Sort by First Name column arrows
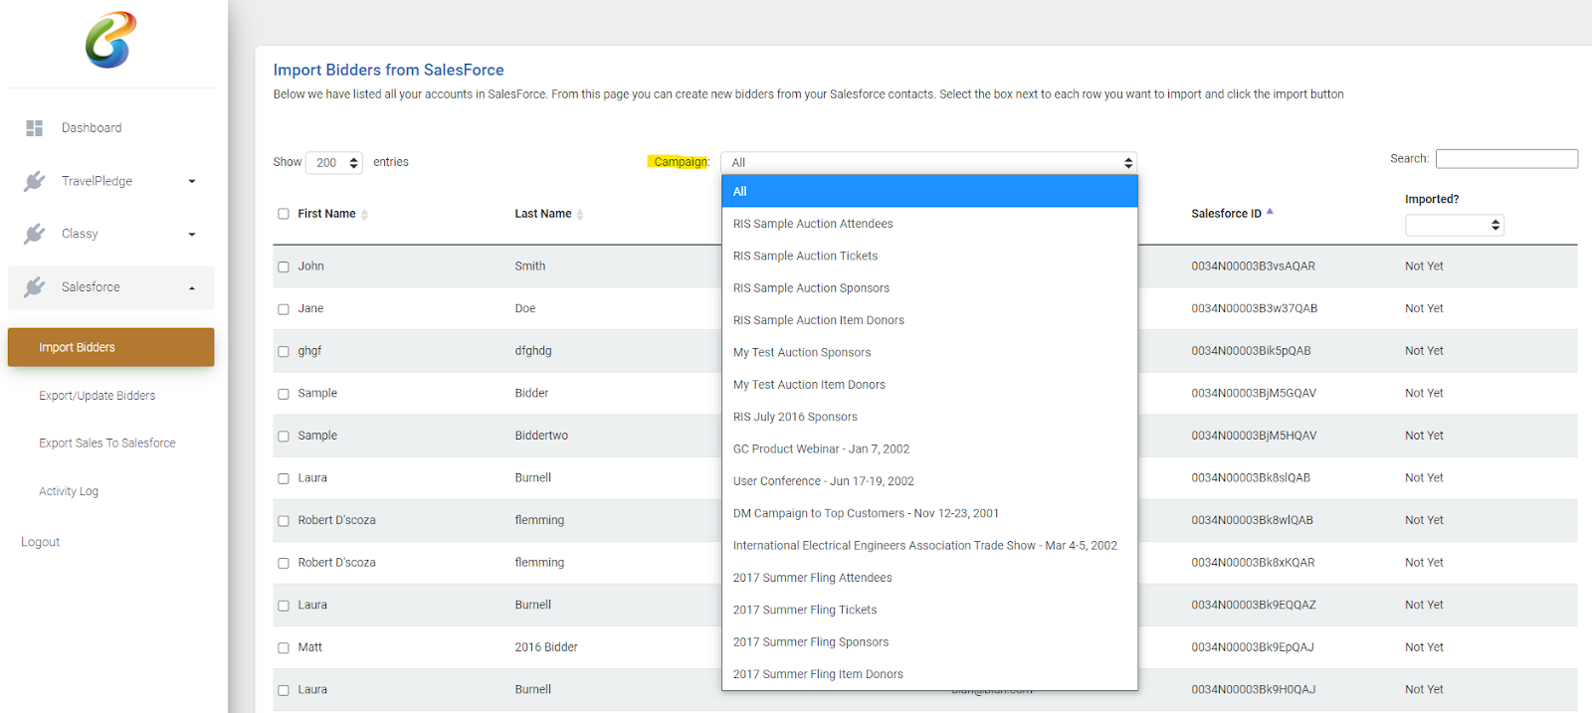 (x=364, y=215)
